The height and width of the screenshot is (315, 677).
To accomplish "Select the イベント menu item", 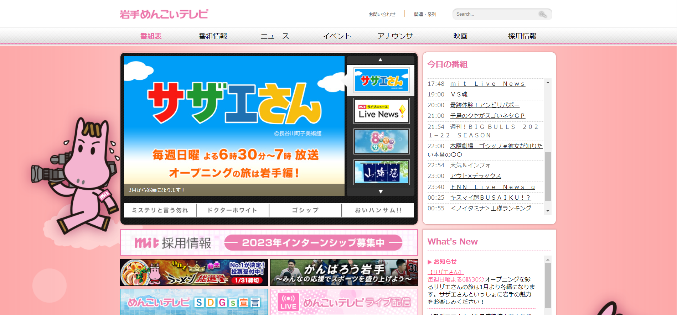I will click(337, 36).
